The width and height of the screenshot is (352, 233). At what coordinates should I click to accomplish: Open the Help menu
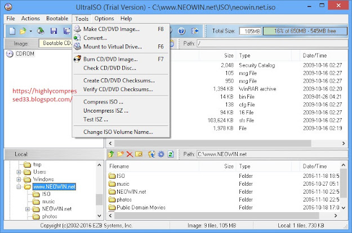126,19
